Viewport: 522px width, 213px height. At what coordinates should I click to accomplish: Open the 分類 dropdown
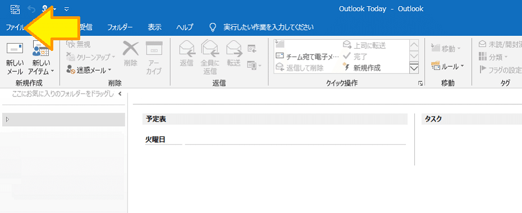coord(493,57)
